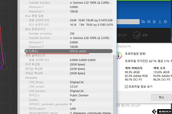Viewport: 172px width, 114px height.
Task: Select the Metadata row
Action: [66, 78]
